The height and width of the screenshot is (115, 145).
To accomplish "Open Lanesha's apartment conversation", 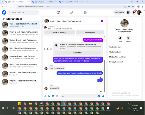I will (20, 57).
